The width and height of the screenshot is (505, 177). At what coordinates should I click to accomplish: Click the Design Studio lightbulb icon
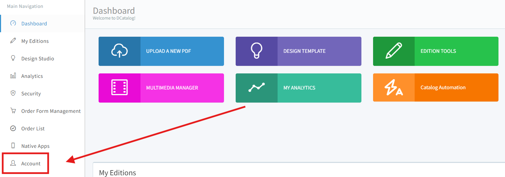click(13, 58)
